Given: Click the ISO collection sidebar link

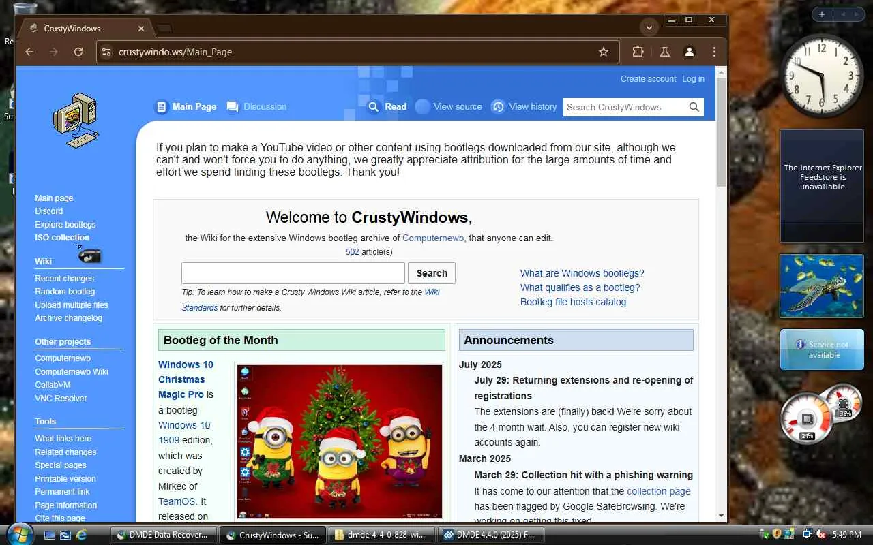Looking at the screenshot, I should pos(62,238).
